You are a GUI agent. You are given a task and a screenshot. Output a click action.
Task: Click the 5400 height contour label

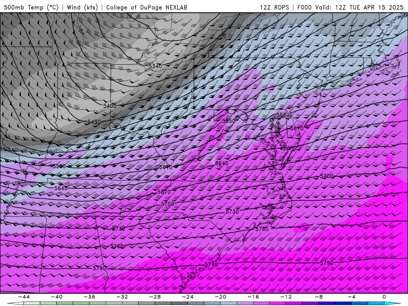point(110,106)
